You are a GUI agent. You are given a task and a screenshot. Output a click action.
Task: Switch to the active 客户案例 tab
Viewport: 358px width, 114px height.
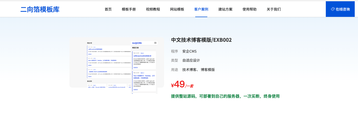tap(201, 9)
